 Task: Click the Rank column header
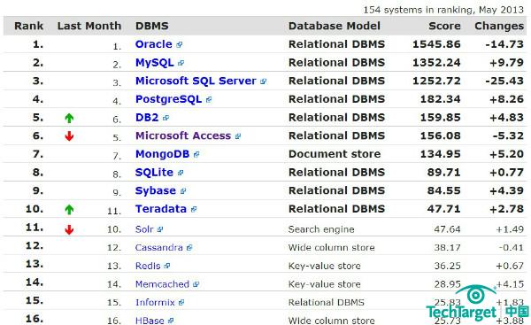click(29, 26)
